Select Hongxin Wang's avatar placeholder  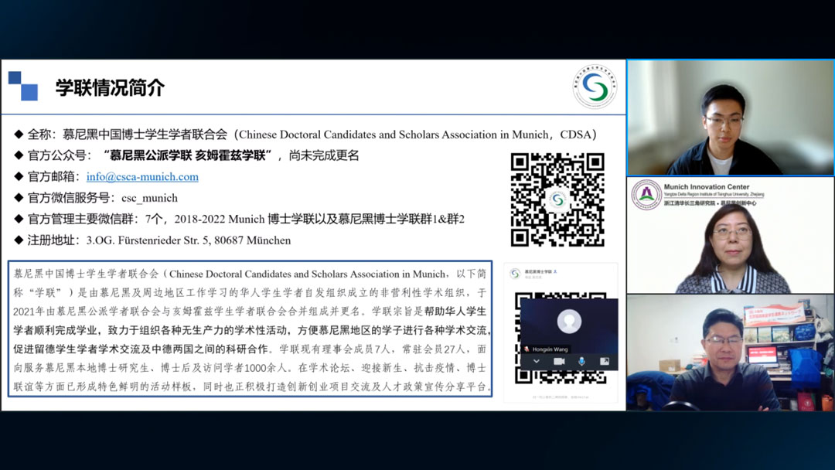(x=568, y=321)
